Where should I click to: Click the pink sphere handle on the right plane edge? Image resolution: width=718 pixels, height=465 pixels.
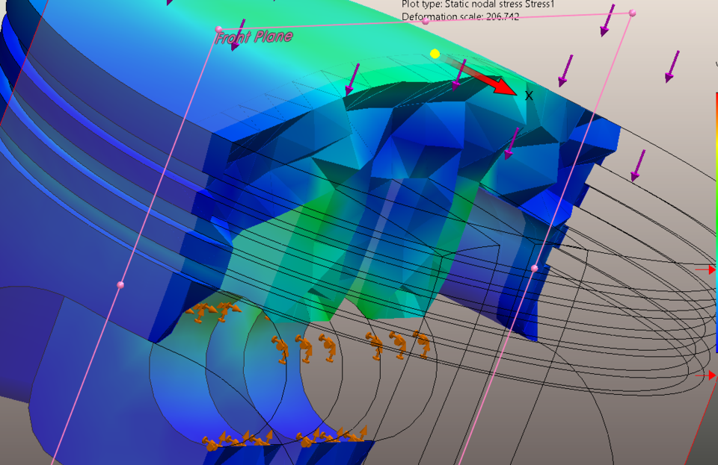536,267
